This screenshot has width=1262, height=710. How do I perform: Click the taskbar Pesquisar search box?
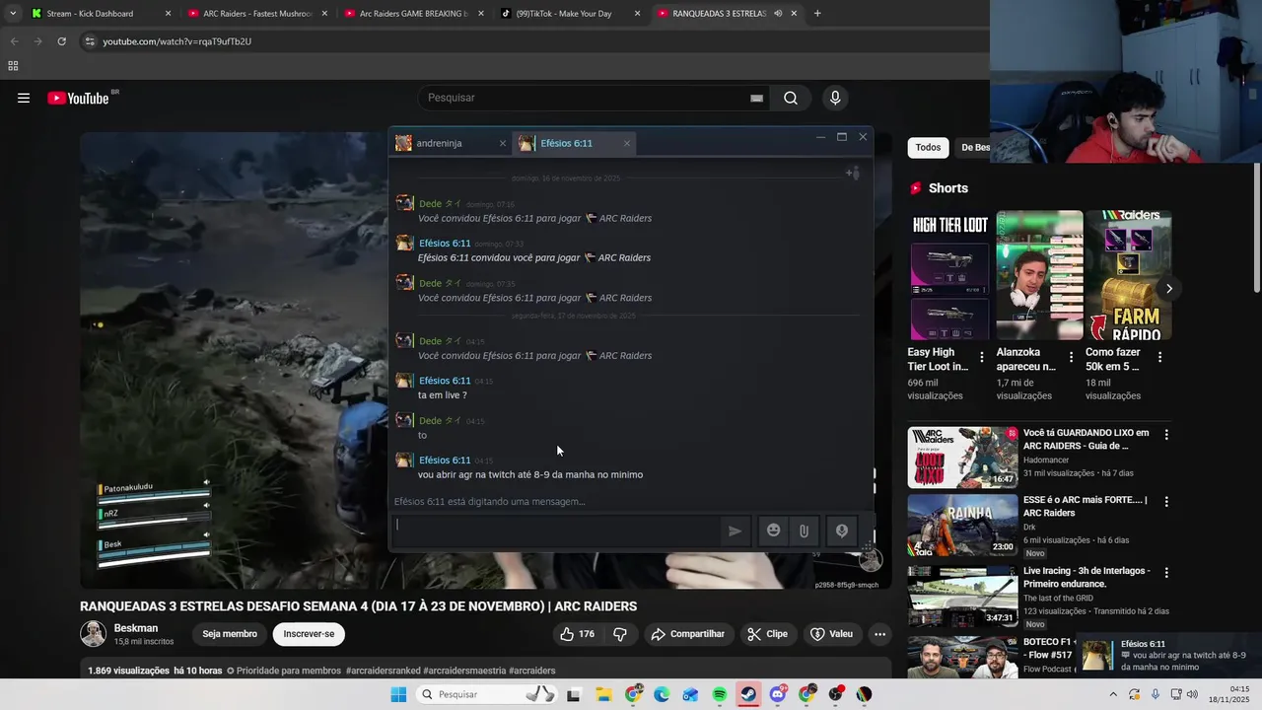(x=485, y=694)
